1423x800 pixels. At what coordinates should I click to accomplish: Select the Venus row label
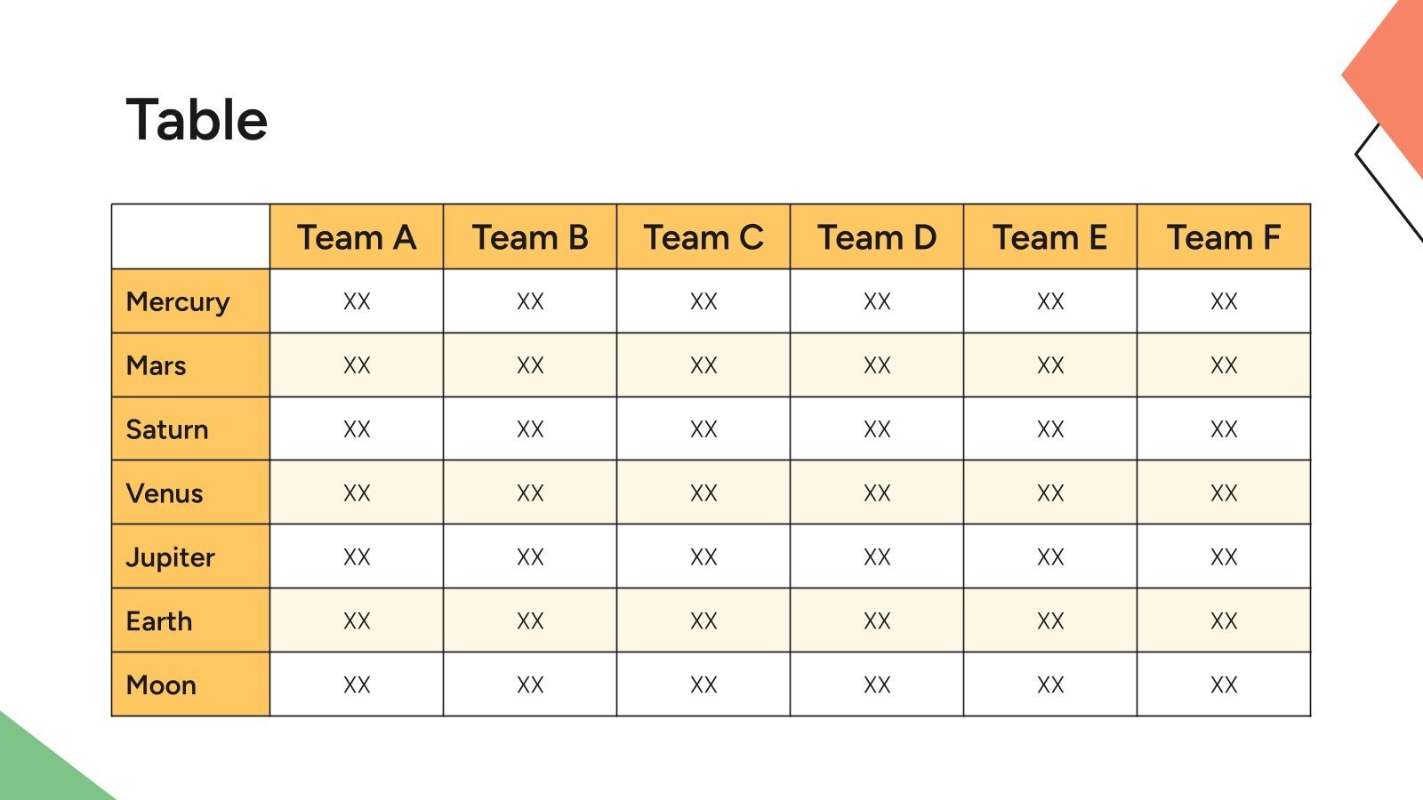(165, 493)
